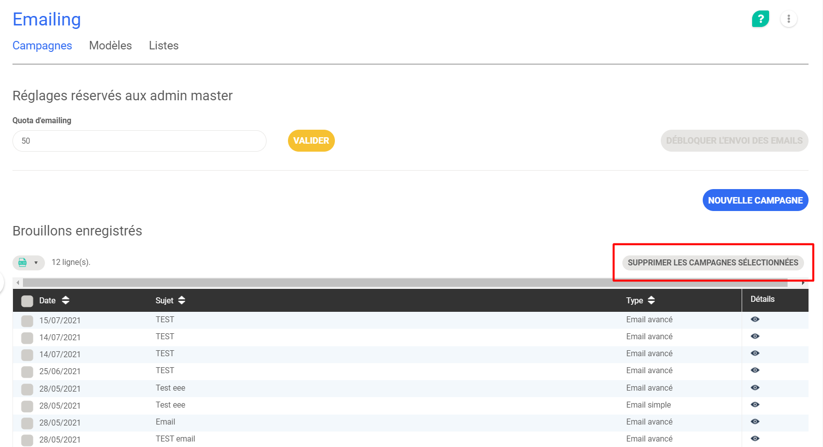View details of the 15/07/2021 TEST campaign

[x=755, y=319]
